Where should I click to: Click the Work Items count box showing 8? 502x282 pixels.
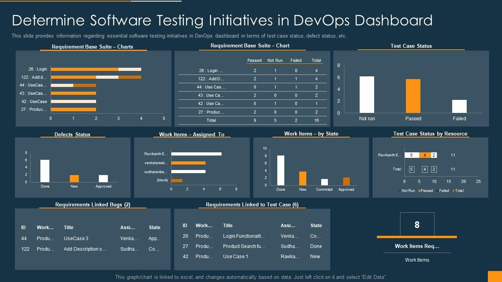pos(417,224)
